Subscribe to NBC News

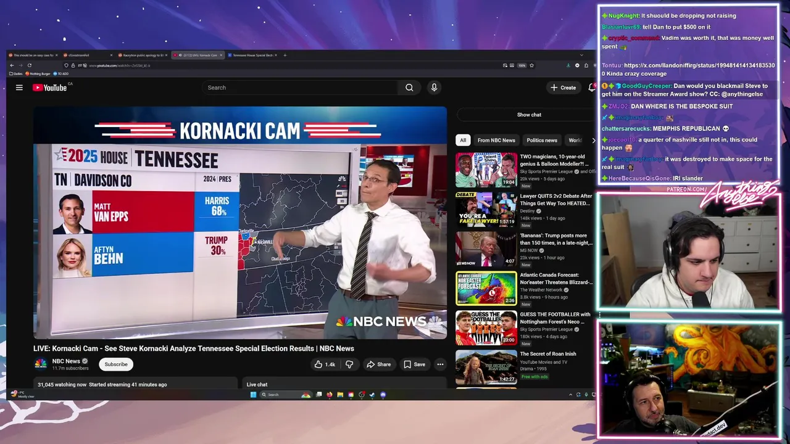(116, 364)
